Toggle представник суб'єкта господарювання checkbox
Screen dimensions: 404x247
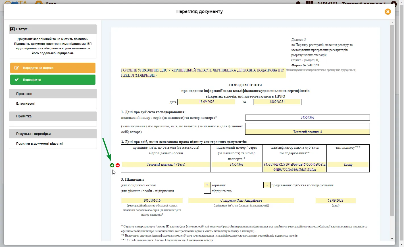[267, 185]
